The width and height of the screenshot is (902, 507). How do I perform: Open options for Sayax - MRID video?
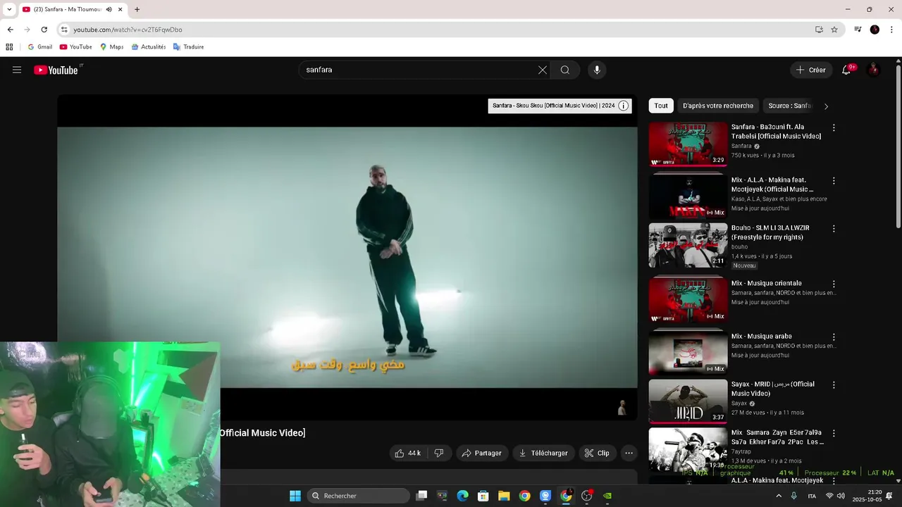tap(834, 385)
